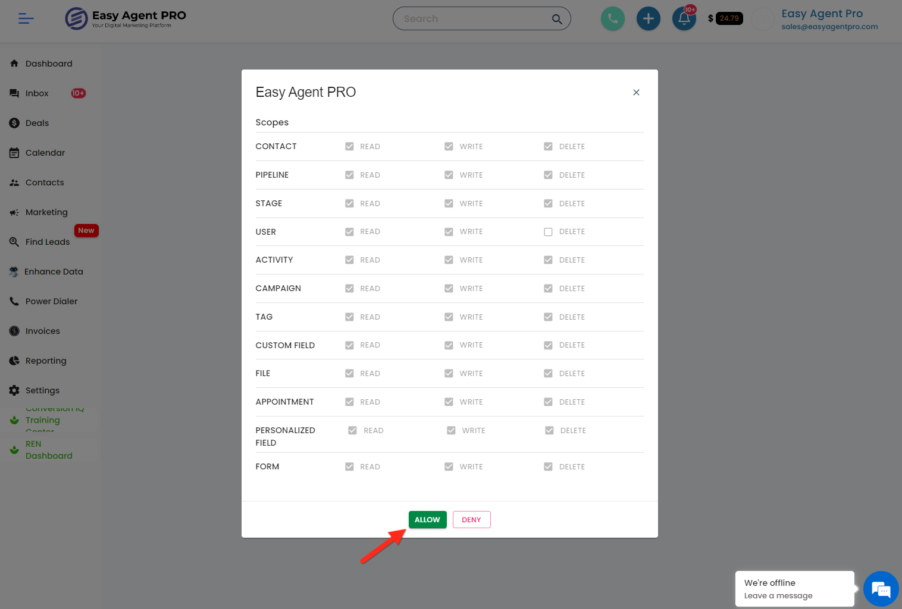The height and width of the screenshot is (609, 902).
Task: Click the Deals dollar icon
Action: [x=14, y=123]
